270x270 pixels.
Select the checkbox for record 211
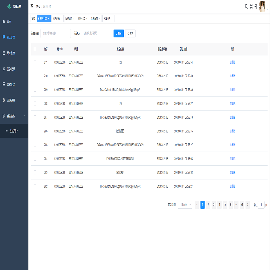[35, 62]
